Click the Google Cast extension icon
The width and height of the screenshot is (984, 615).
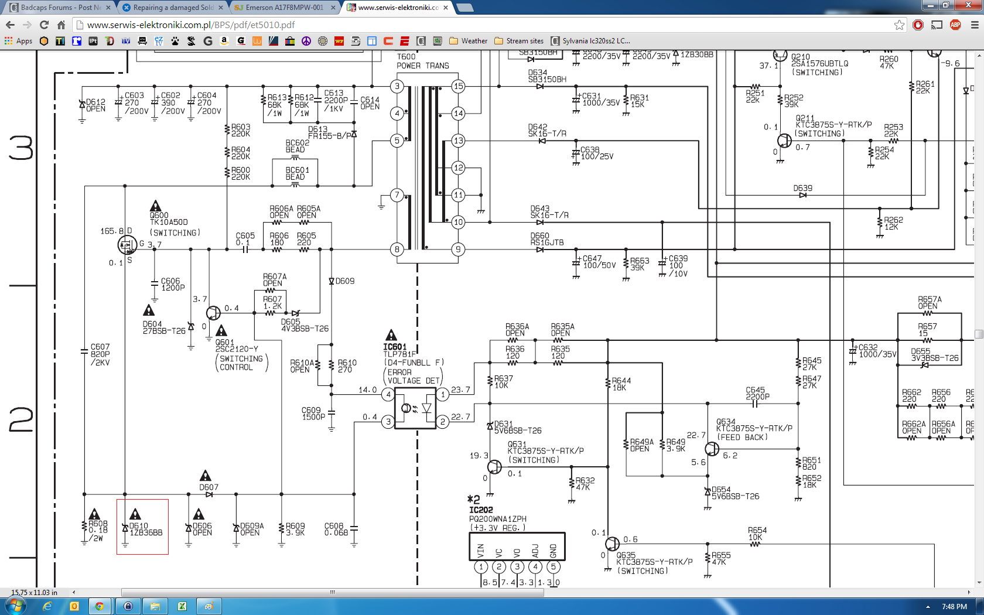point(937,25)
